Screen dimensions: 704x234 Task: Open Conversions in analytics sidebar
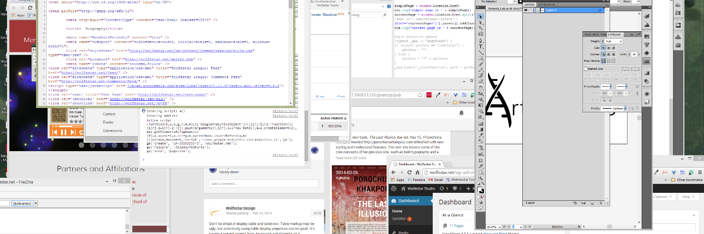tap(112, 130)
